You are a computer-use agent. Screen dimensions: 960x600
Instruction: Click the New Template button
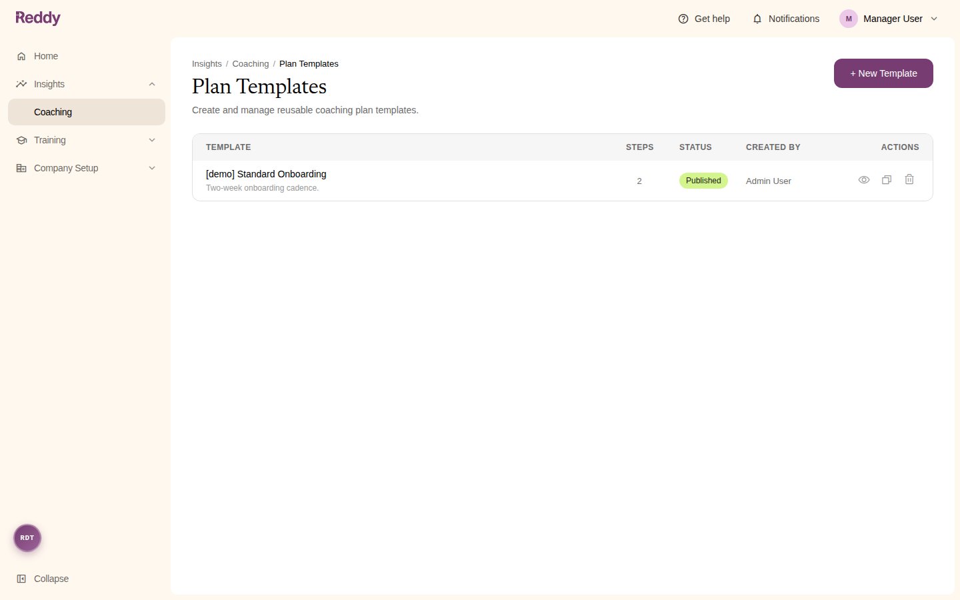pyautogui.click(x=883, y=73)
